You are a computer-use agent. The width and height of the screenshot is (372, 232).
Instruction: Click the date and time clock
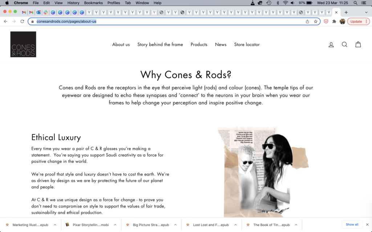[x=333, y=3]
